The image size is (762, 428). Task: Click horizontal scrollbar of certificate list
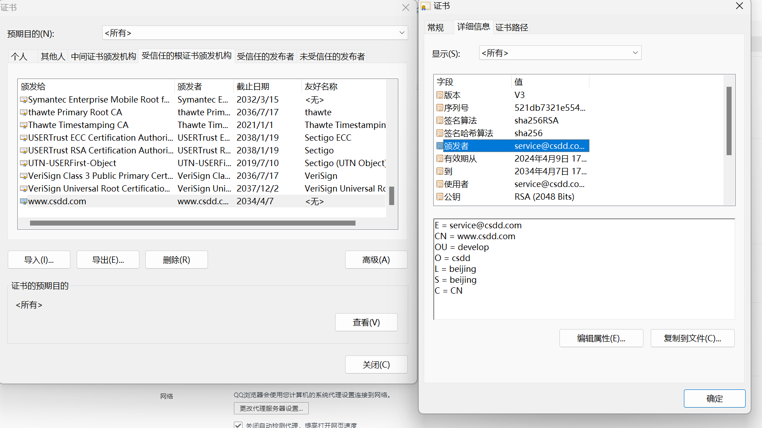point(193,223)
